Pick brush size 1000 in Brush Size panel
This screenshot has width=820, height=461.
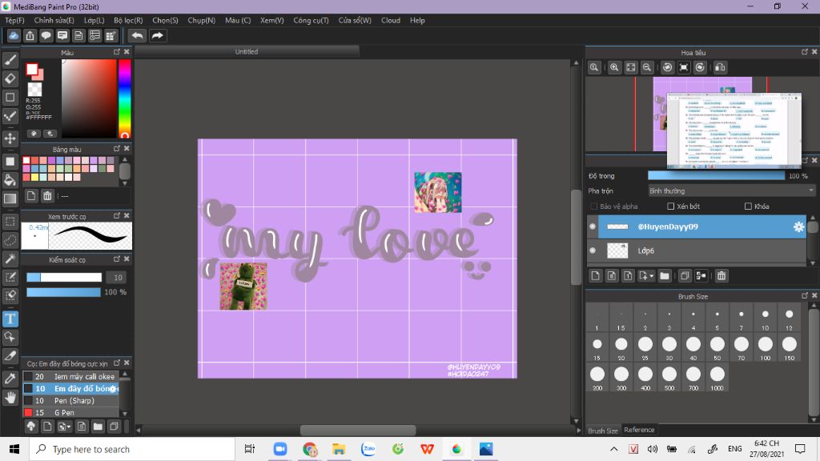tap(717, 377)
